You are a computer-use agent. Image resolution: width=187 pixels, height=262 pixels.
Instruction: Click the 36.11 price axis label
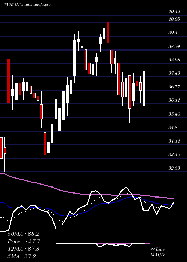click(x=174, y=100)
